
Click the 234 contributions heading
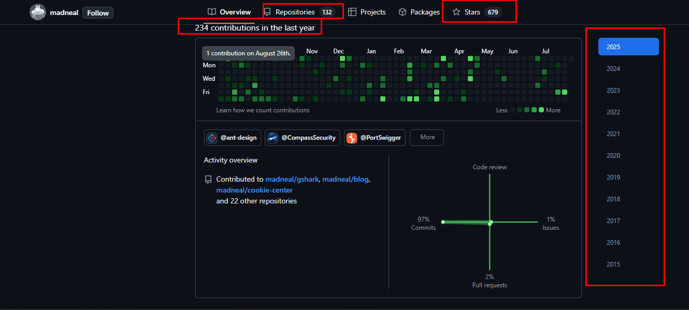(x=255, y=27)
